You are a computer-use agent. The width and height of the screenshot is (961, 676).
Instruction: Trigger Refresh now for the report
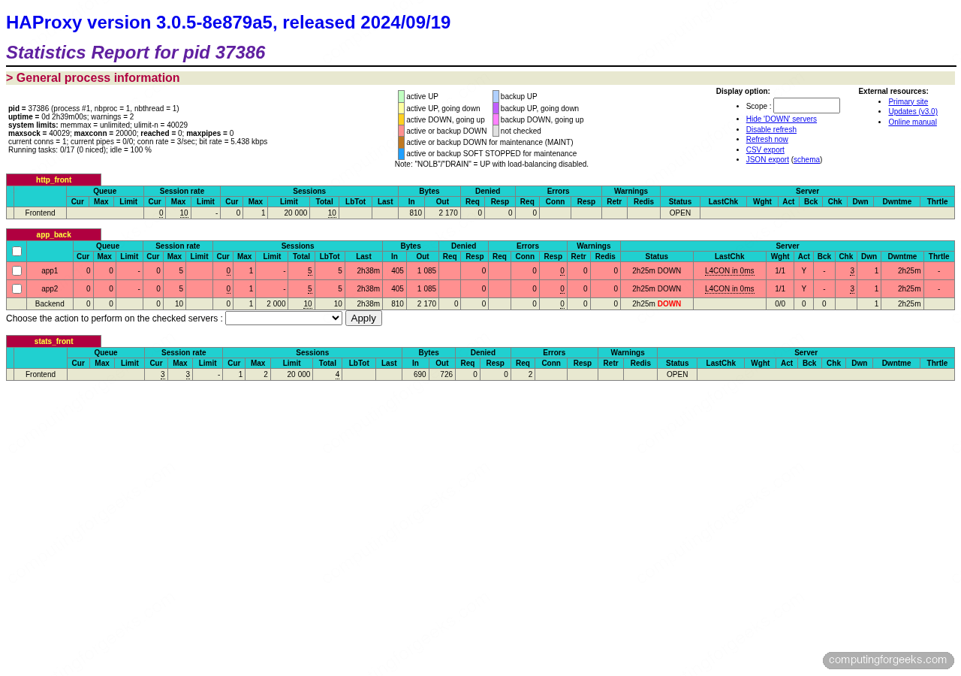pos(766,139)
